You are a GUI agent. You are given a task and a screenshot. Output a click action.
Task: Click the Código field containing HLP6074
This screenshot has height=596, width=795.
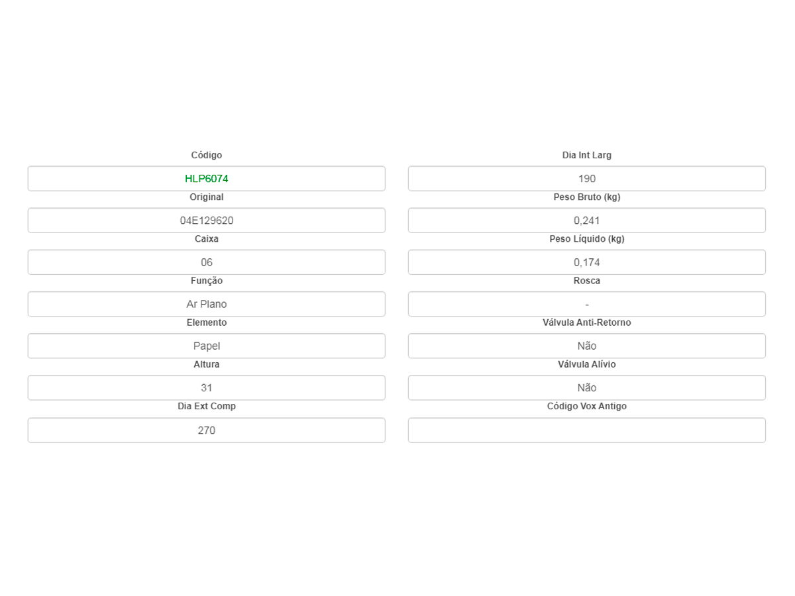(206, 179)
